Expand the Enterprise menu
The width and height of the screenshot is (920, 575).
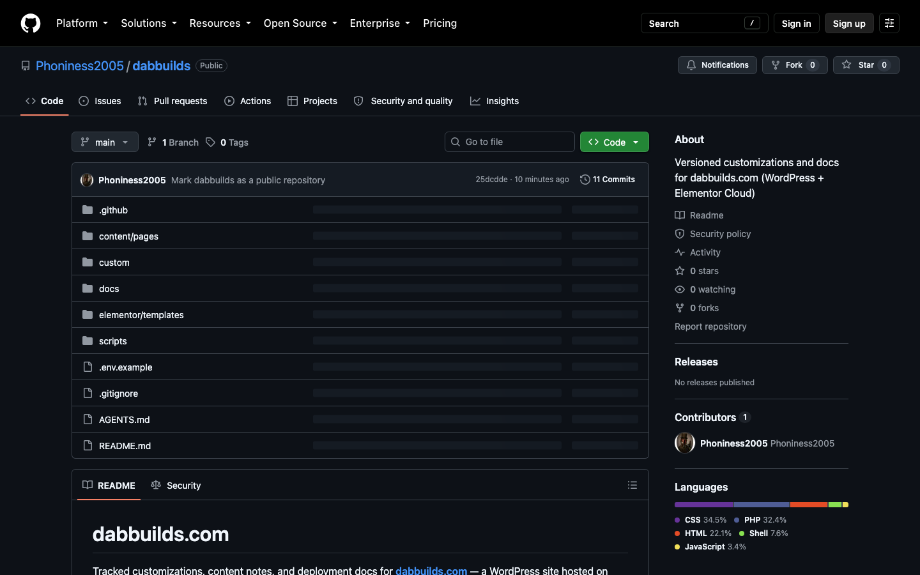[380, 23]
